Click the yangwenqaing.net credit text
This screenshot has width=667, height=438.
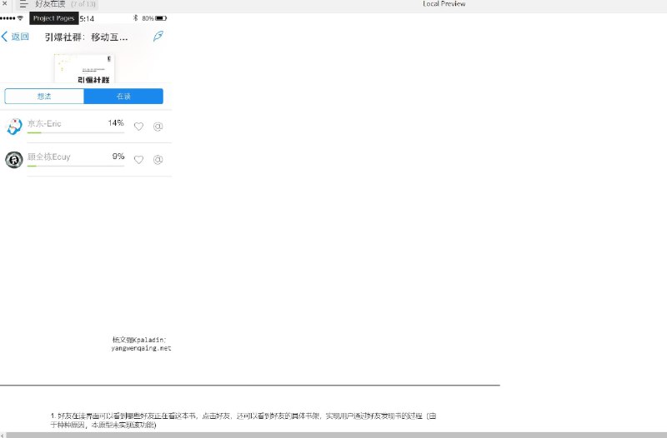point(141,348)
